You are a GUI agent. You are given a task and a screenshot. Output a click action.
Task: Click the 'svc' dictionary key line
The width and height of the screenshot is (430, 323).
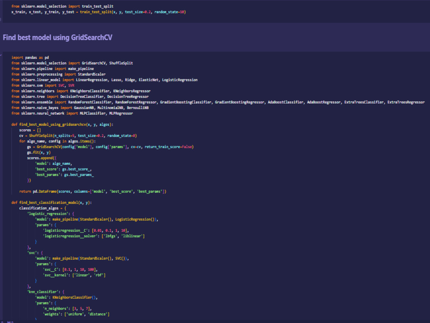click(35, 253)
